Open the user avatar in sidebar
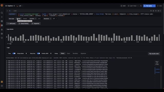164x92 pixels. [2, 82]
